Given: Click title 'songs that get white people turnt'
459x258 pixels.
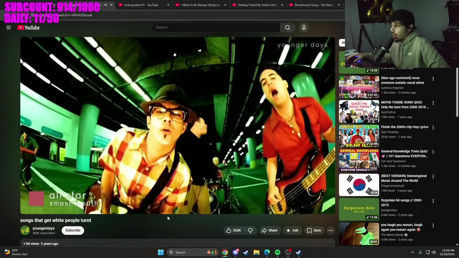Looking at the screenshot, I should pos(56,220).
